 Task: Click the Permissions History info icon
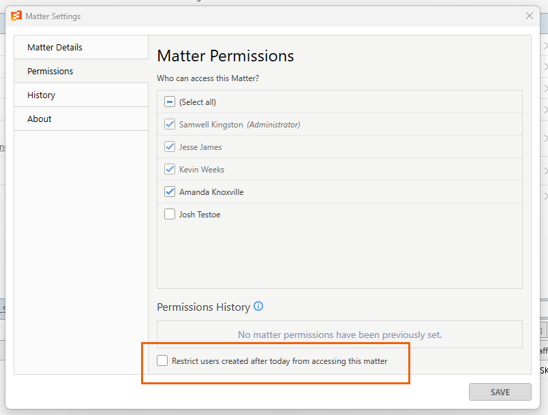(258, 306)
